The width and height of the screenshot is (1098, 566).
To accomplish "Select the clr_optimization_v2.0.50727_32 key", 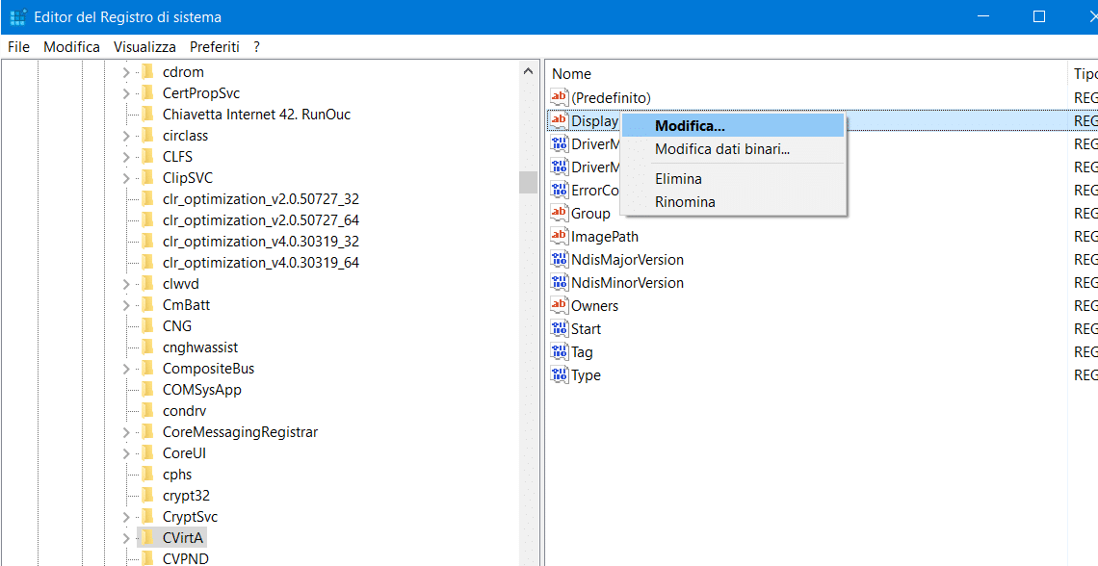I will click(x=260, y=198).
